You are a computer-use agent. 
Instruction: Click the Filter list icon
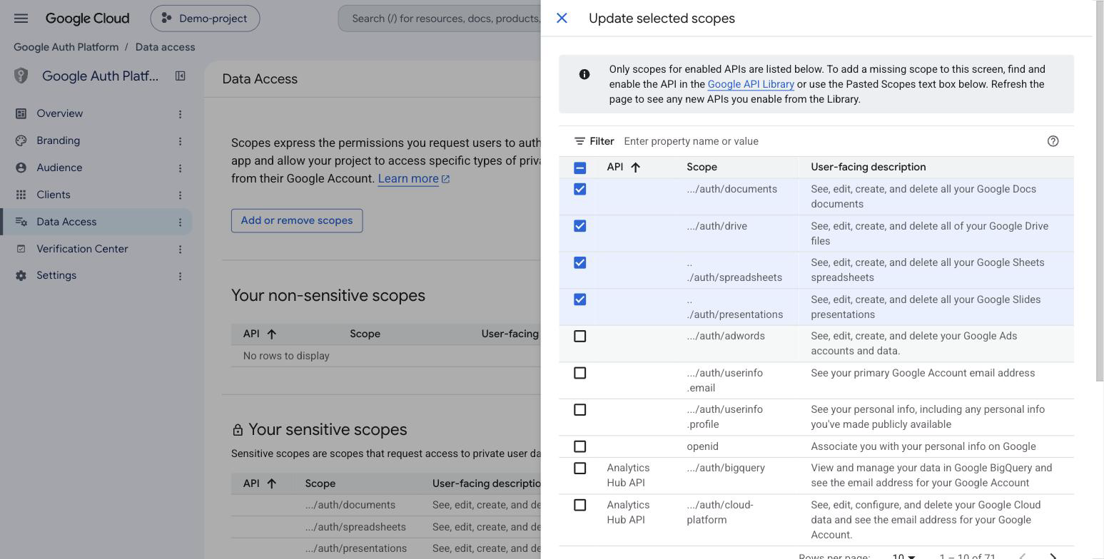[x=579, y=141]
